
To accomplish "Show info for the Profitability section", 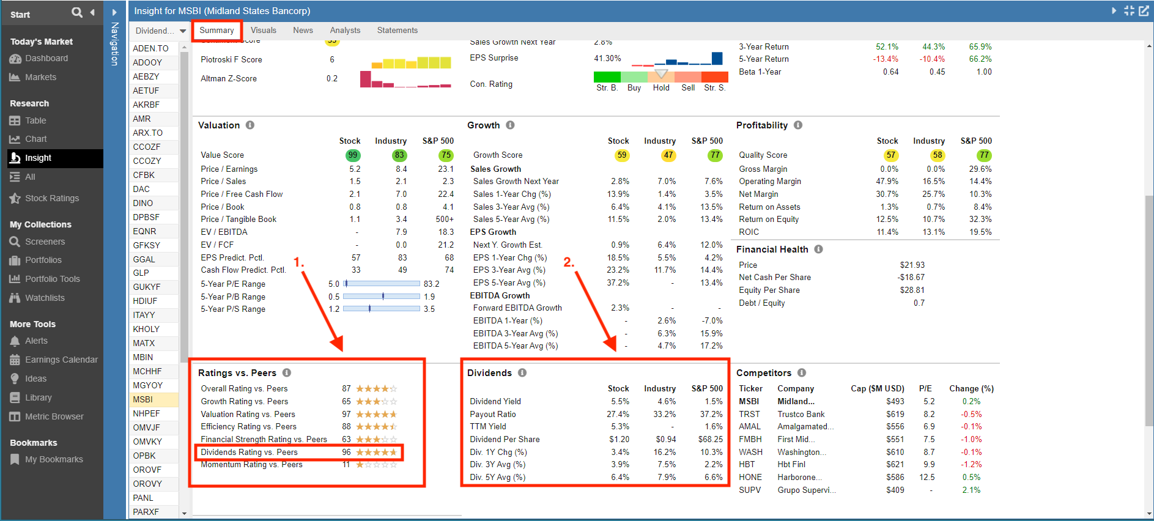I will pyautogui.click(x=798, y=125).
